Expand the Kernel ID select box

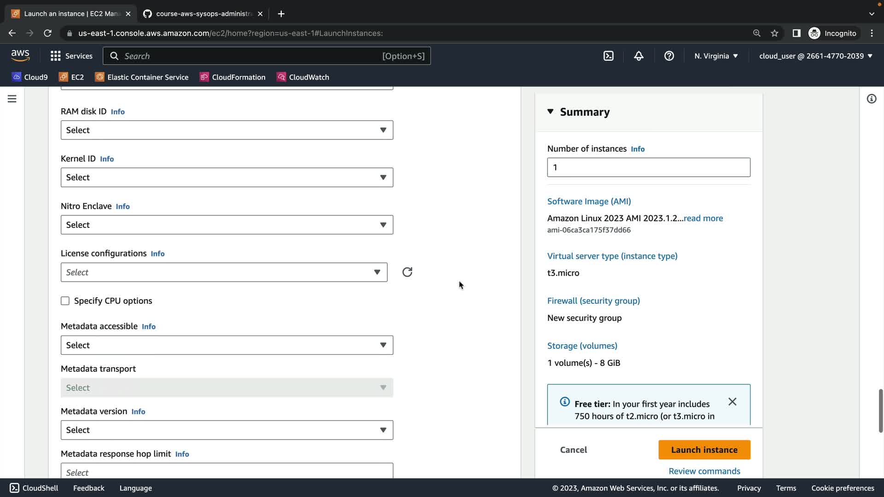pyautogui.click(x=227, y=178)
